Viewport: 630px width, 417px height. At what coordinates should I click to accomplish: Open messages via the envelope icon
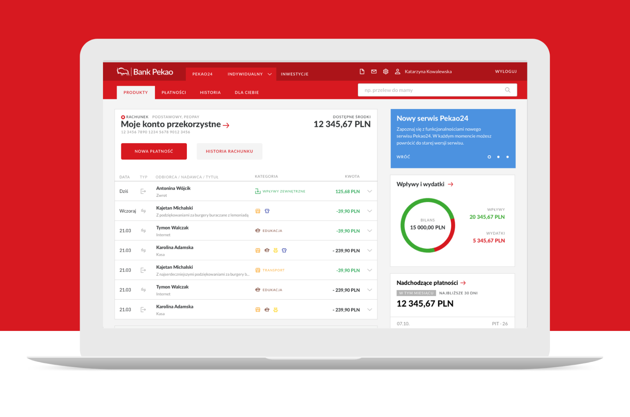374,71
